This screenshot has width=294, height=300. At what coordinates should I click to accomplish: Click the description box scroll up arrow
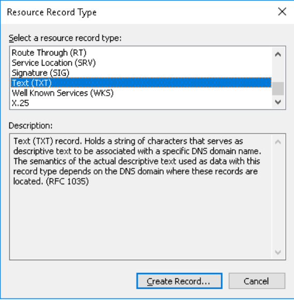pos(278,142)
